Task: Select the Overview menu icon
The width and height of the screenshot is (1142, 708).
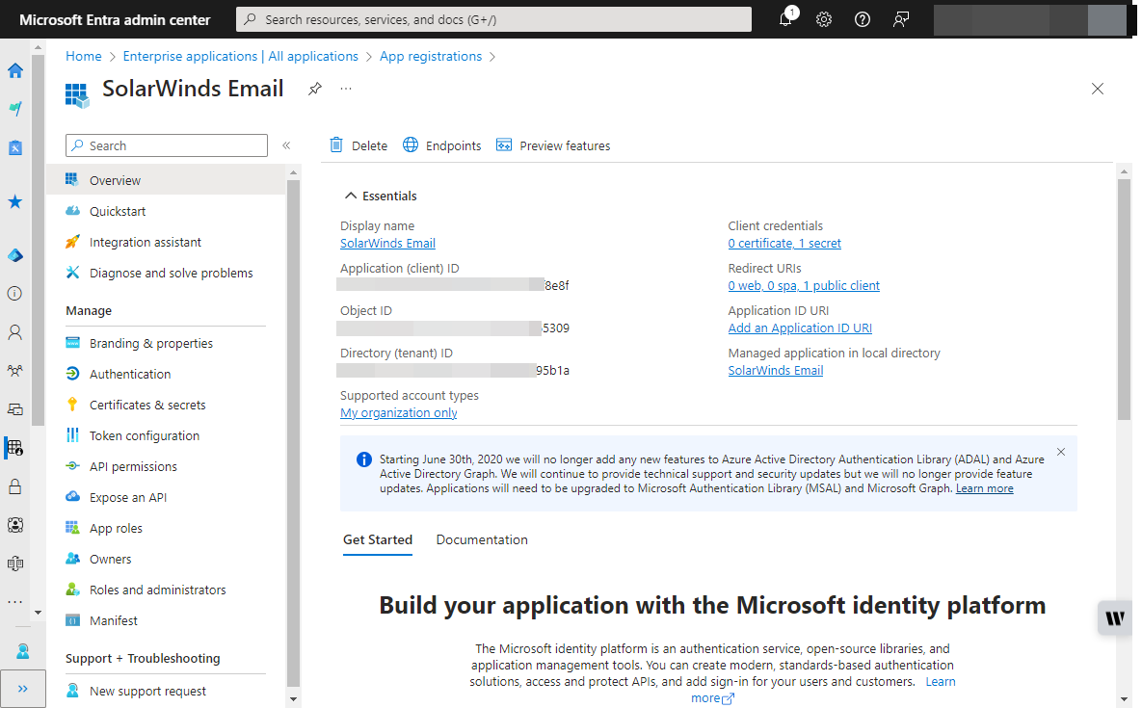Action: 72,180
